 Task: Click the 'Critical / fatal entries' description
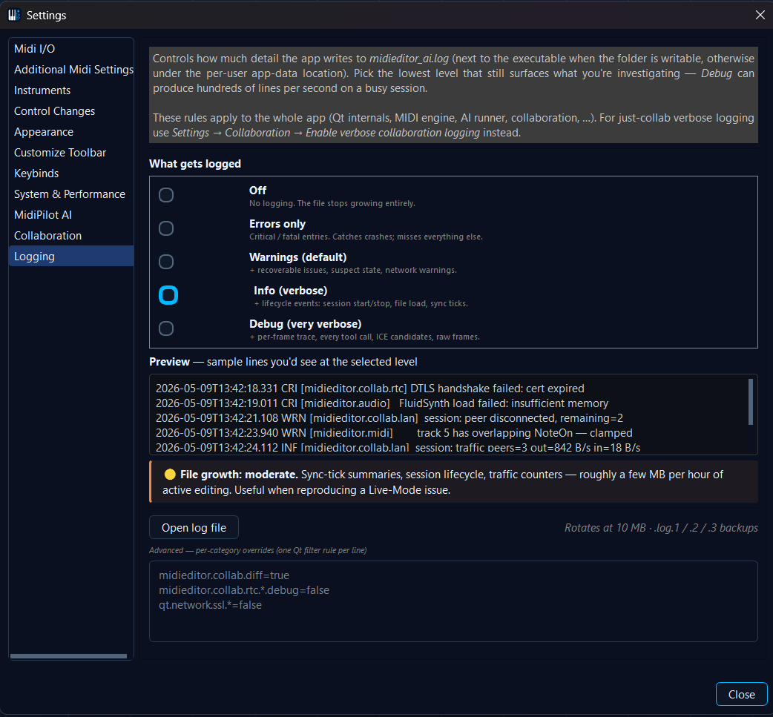tap(366, 237)
